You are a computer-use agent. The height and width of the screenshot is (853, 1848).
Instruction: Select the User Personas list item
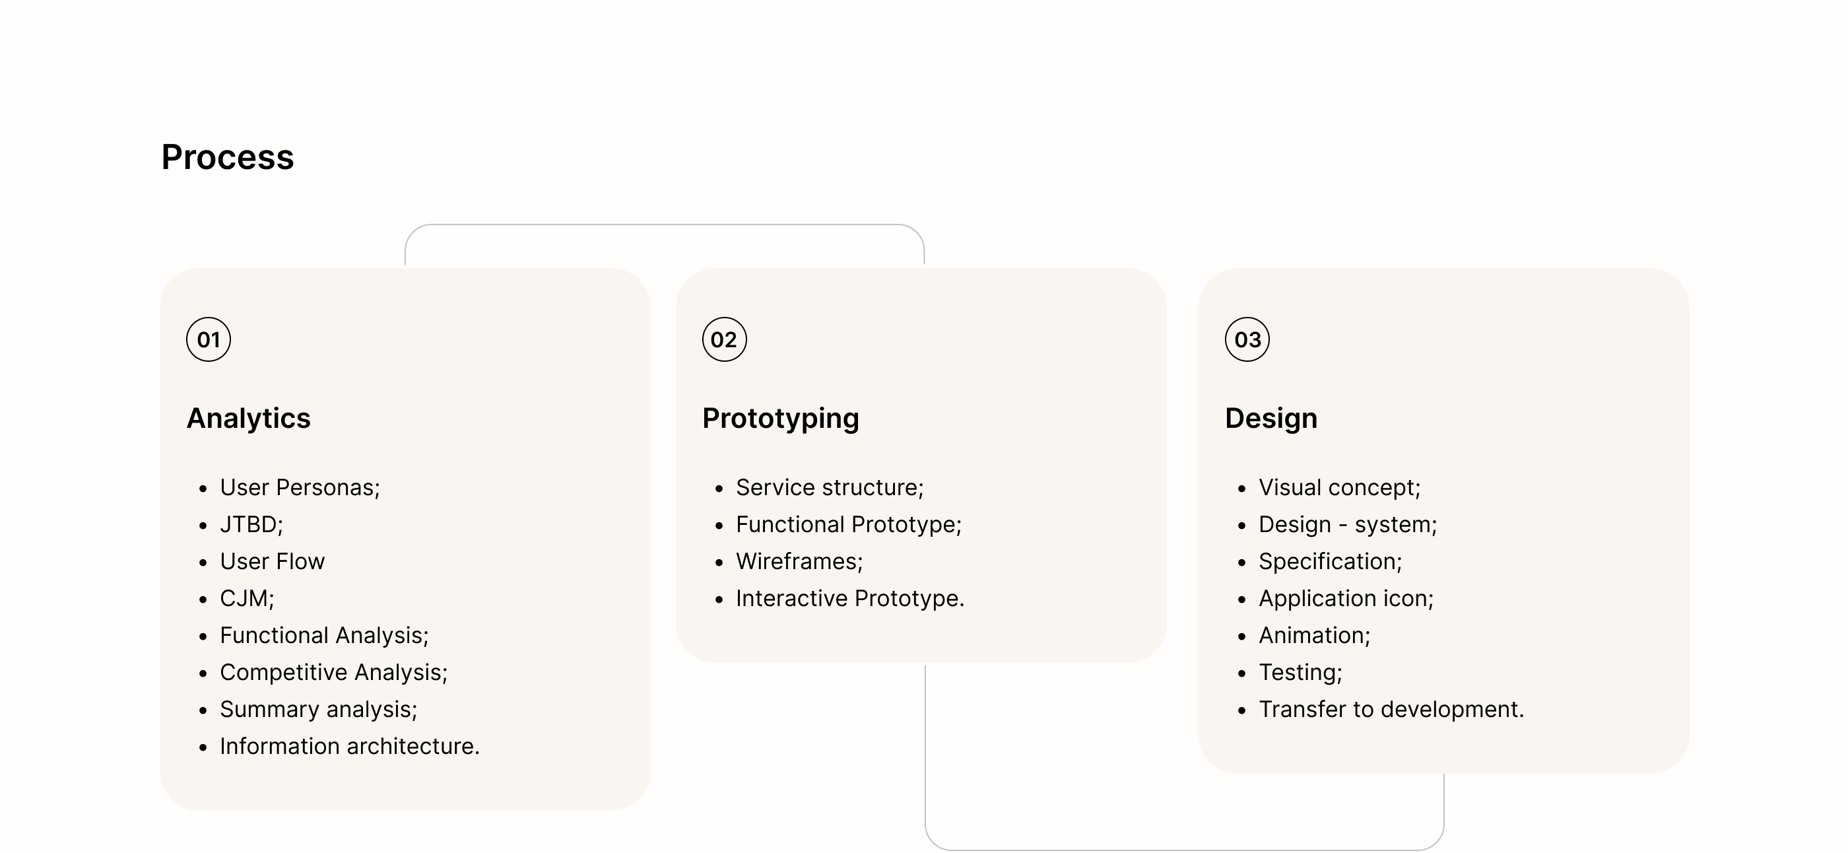(x=299, y=488)
